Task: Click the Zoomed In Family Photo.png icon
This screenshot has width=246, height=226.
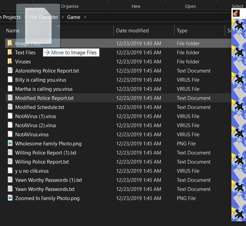Action: pyautogui.click(x=10, y=198)
